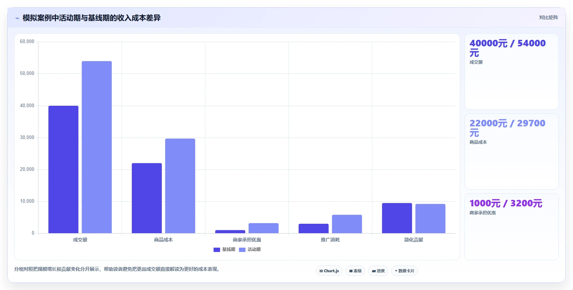
Task: Click the 60,000 y-axis tick
Action: click(27, 42)
